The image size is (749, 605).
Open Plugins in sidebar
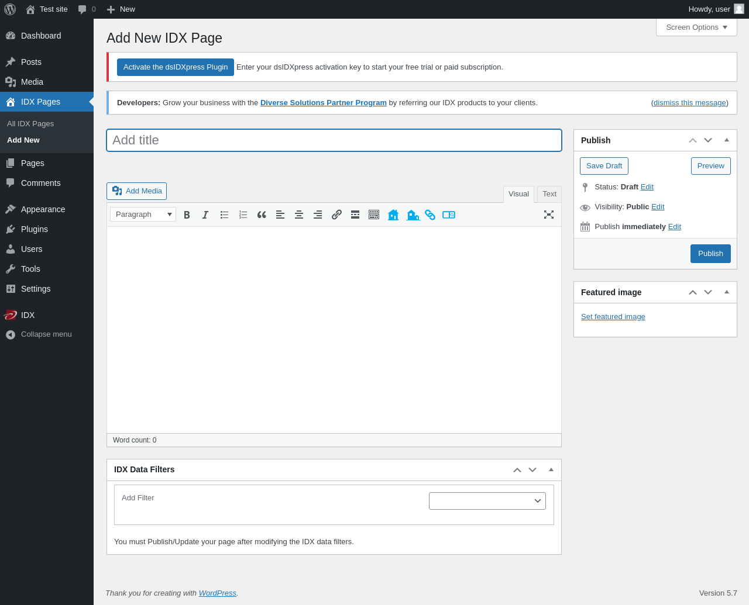47,229
